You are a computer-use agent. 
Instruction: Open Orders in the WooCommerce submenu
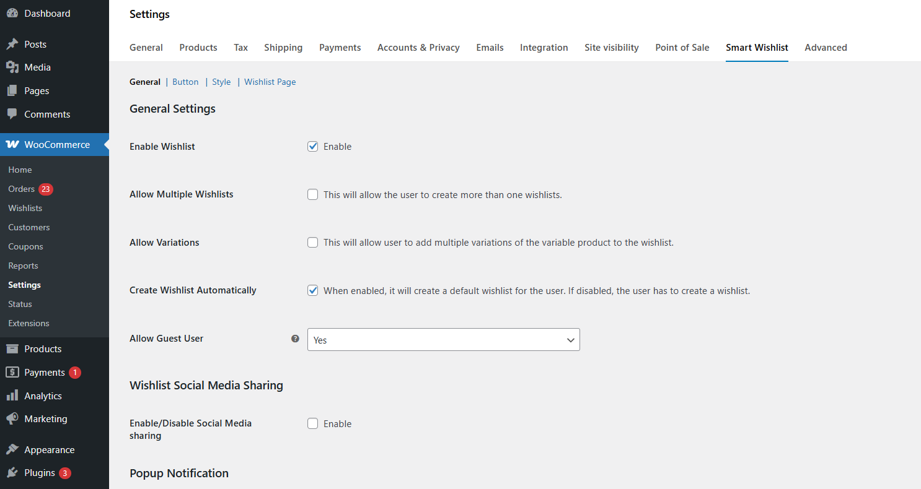click(22, 189)
